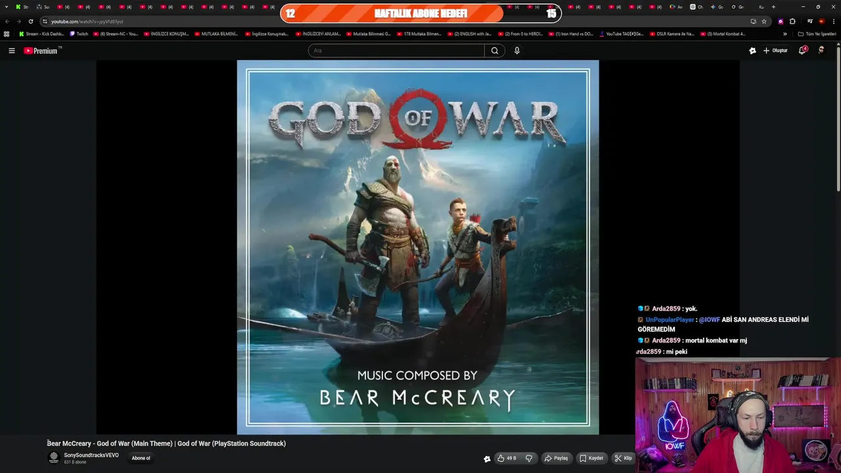Open Mortal Kombat 4 bookmark
841x473 pixels.
pos(723,34)
